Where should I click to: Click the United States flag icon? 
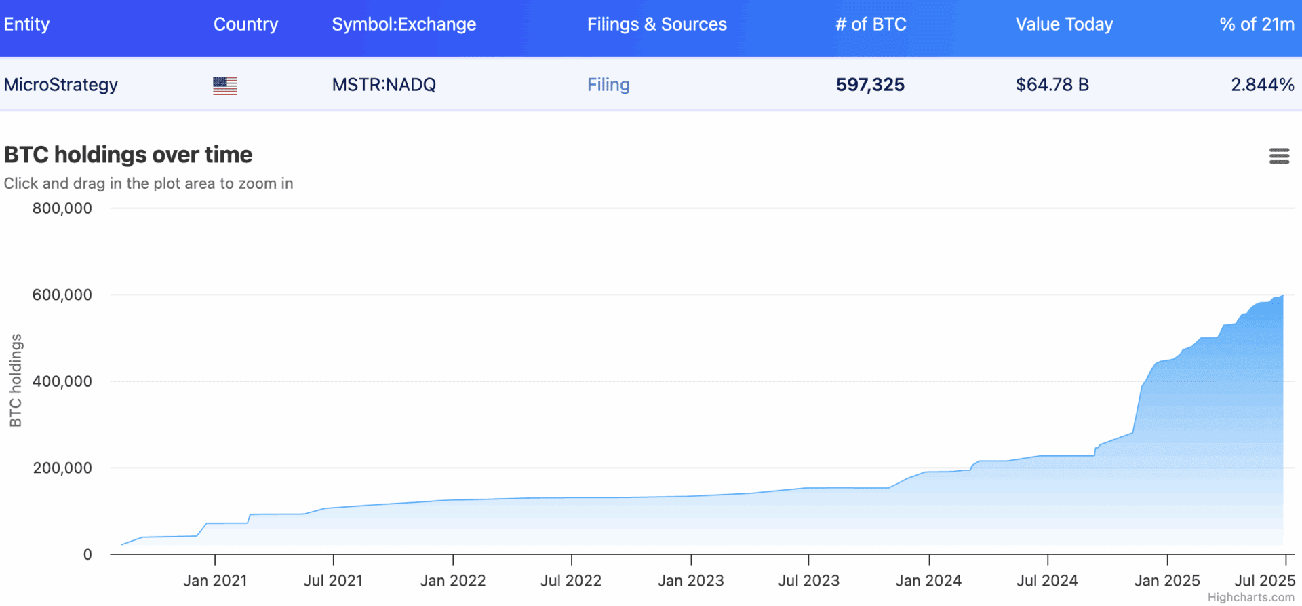pyautogui.click(x=224, y=86)
